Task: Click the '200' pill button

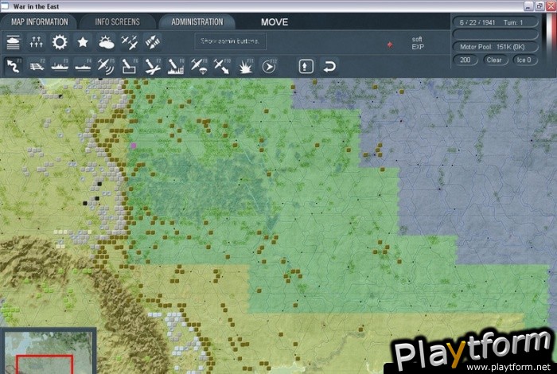Action: click(465, 60)
